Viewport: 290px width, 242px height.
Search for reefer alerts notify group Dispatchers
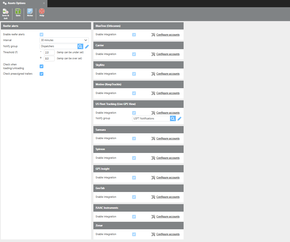pyautogui.click(x=80, y=46)
